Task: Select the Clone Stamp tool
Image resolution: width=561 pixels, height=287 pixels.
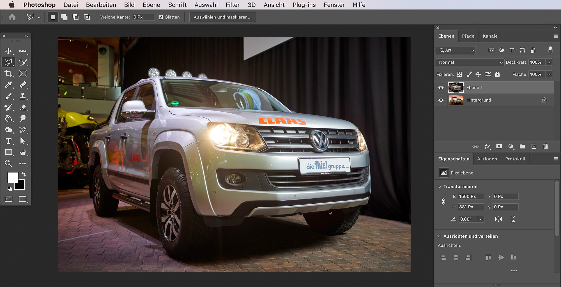Action: [23, 96]
